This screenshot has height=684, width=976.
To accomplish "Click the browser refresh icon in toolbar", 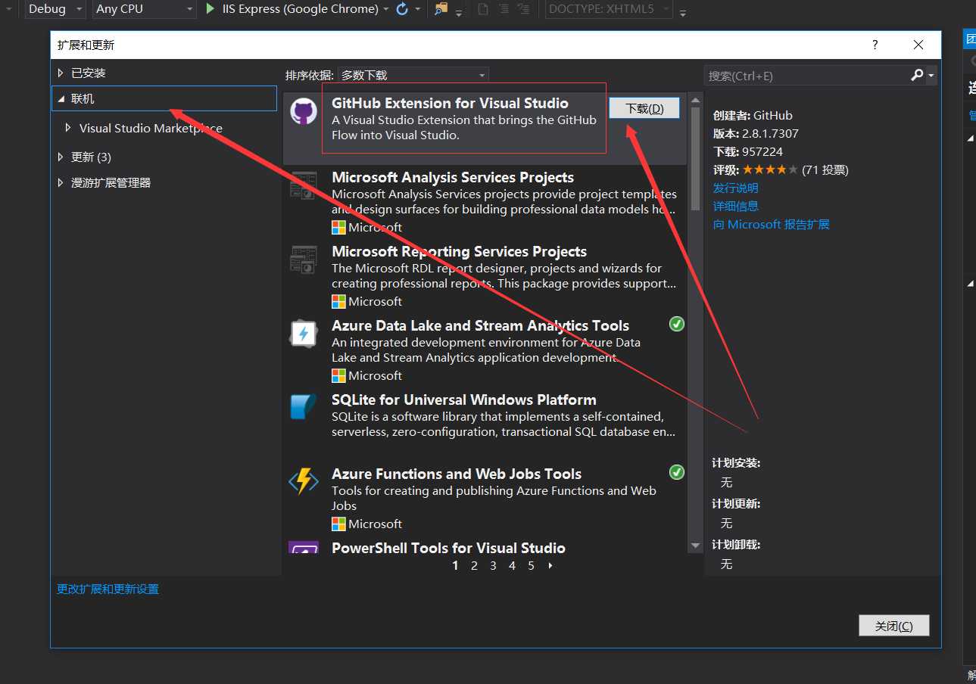I will click(x=403, y=9).
